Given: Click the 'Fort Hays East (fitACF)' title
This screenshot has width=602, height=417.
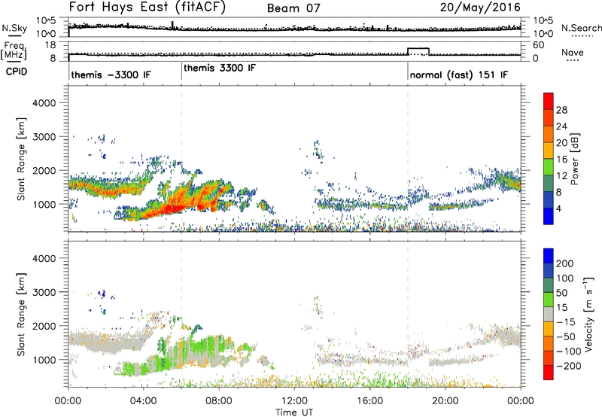Looking at the screenshot, I should click(x=147, y=7).
